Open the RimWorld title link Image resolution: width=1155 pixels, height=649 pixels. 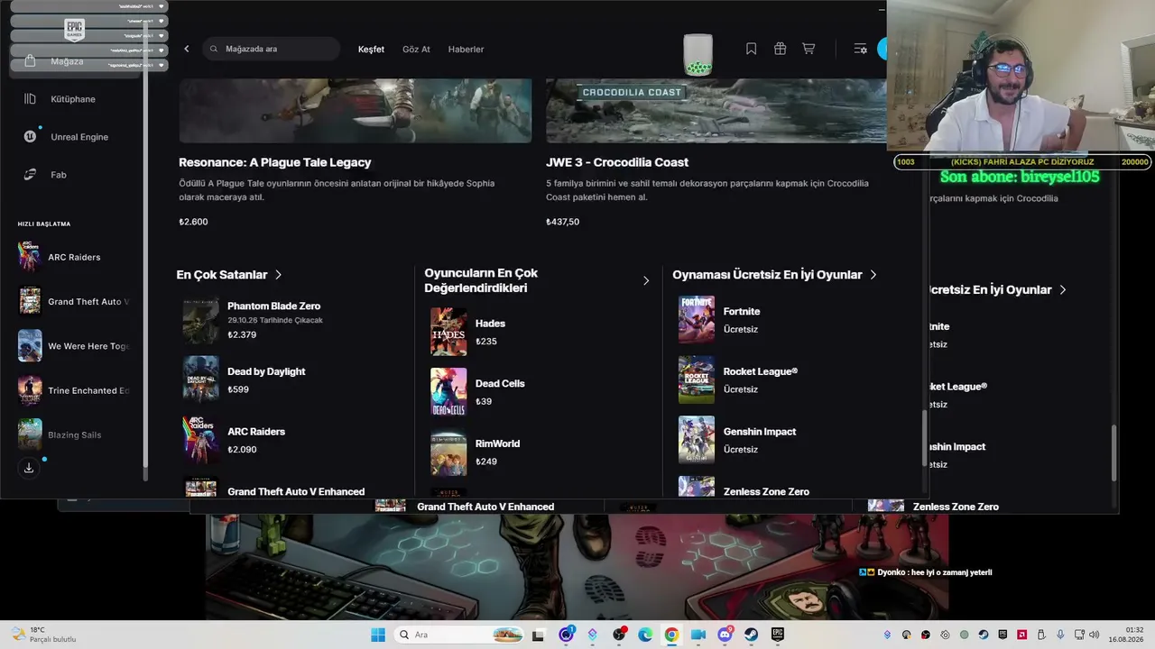[x=497, y=443]
